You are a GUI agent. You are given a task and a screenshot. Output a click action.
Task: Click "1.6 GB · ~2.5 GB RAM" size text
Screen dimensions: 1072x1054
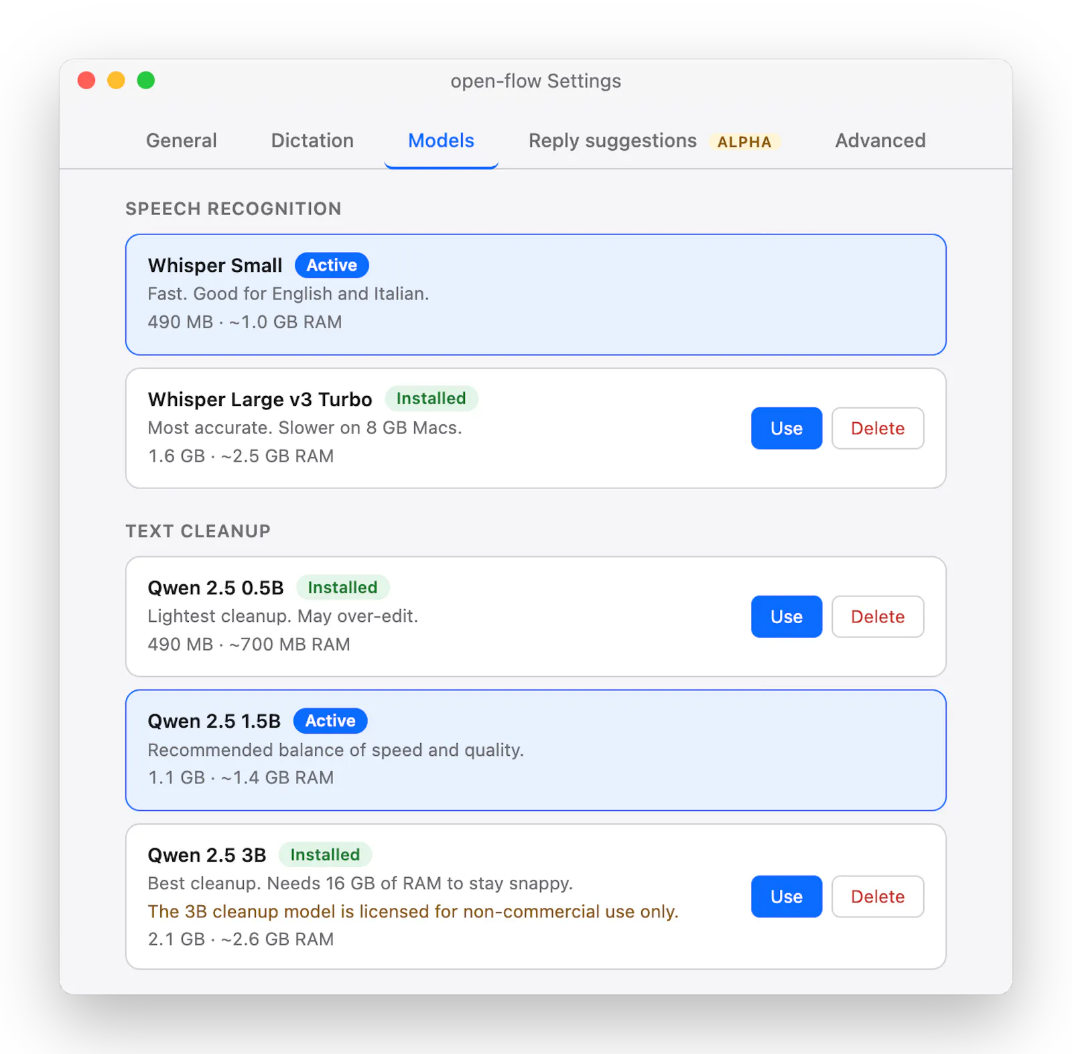pyautogui.click(x=241, y=456)
